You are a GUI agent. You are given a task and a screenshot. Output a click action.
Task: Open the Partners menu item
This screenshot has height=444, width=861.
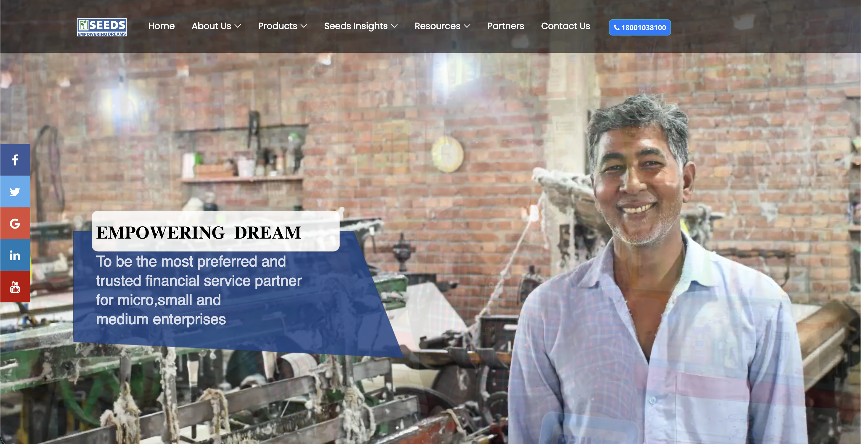pyautogui.click(x=505, y=26)
